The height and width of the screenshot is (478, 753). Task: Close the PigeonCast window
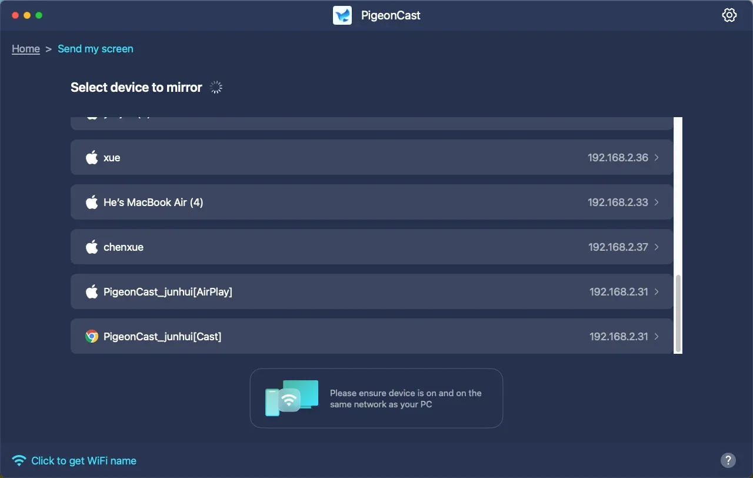15,15
